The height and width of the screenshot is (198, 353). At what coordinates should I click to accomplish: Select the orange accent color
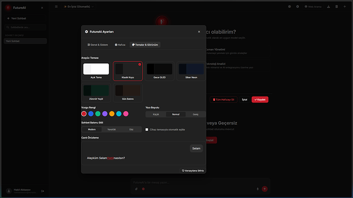(x=112, y=114)
